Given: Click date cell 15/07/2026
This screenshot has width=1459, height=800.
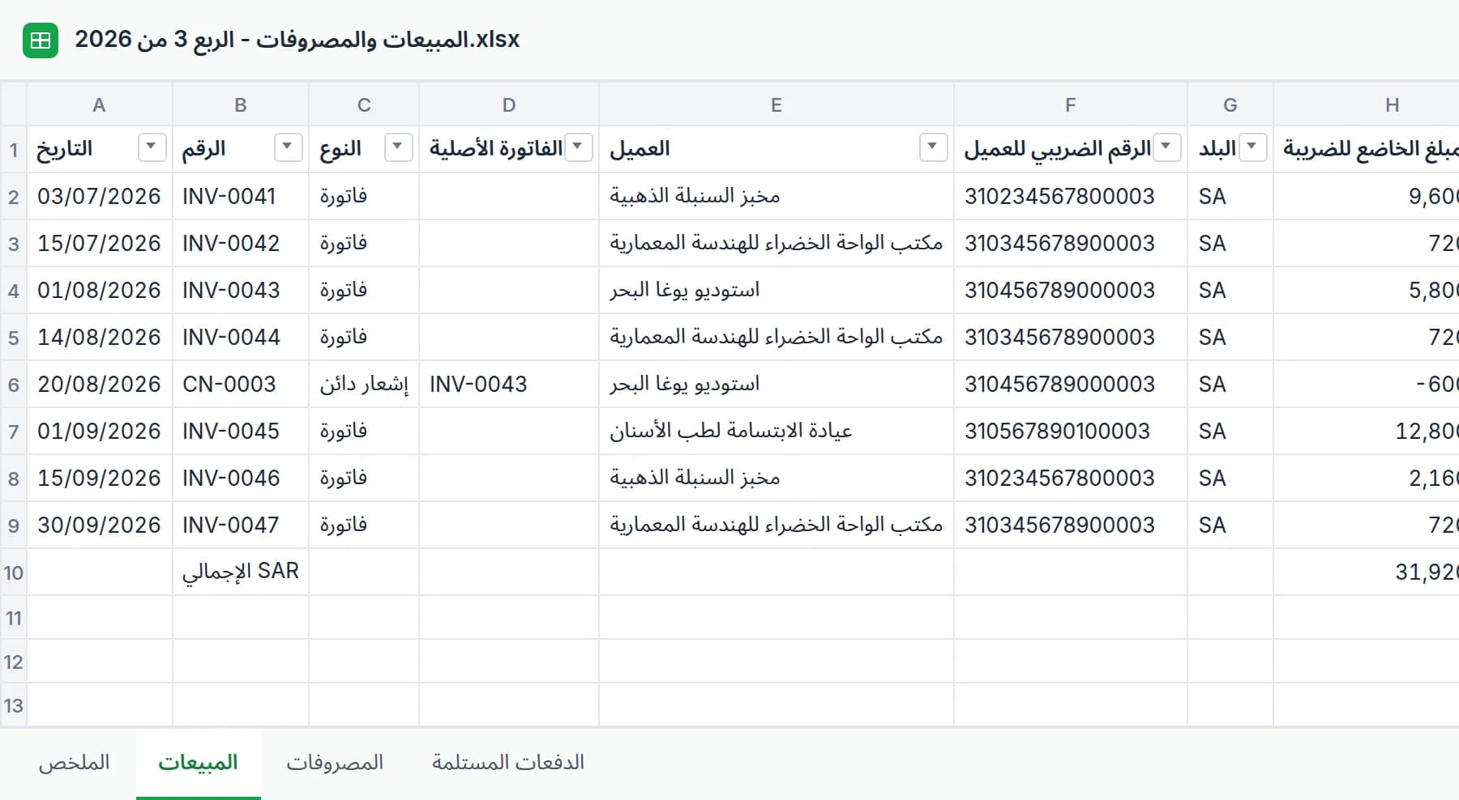Looking at the screenshot, I should pyautogui.click(x=100, y=244).
